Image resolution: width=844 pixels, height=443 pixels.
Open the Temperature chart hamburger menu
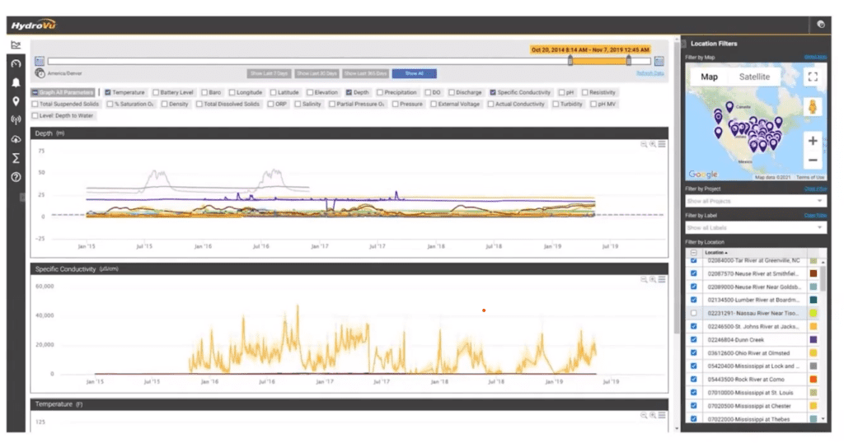(x=662, y=415)
